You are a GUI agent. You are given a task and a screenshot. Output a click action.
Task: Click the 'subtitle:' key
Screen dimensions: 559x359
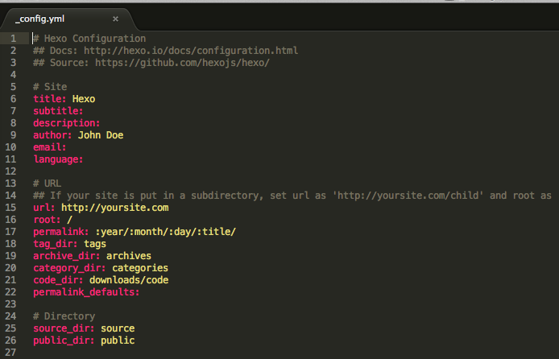[x=58, y=111]
